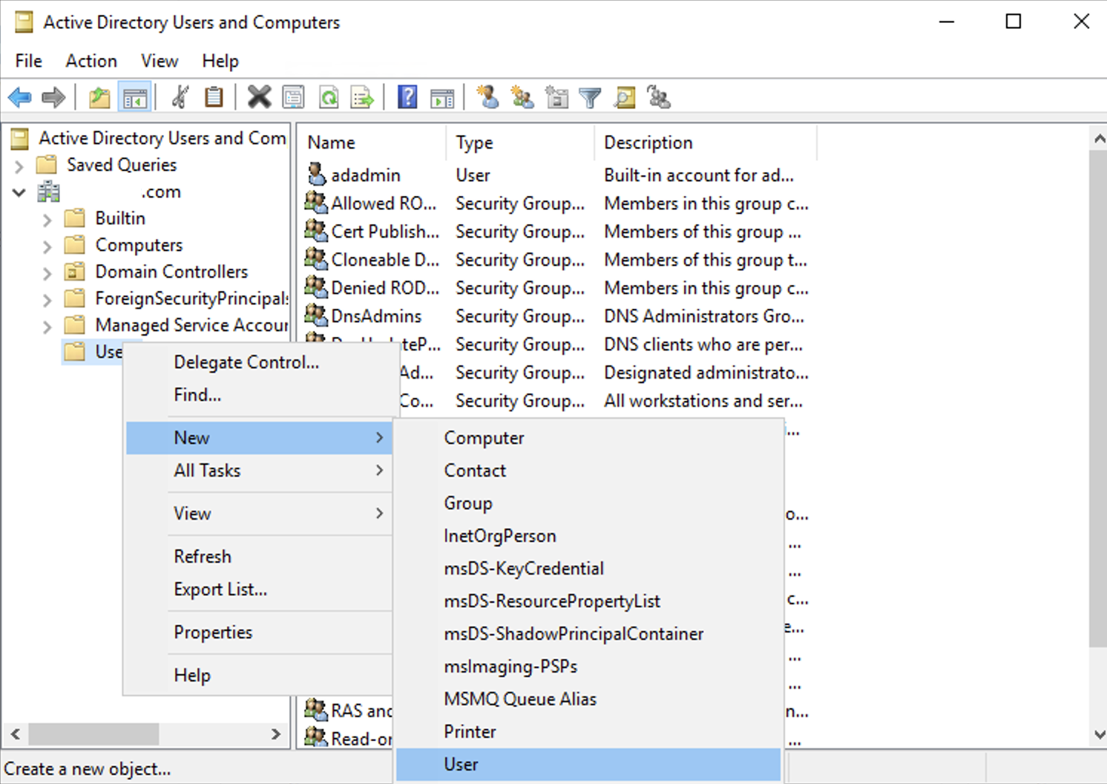Select Printer in New submenu
This screenshot has height=784, width=1107.
point(588,731)
